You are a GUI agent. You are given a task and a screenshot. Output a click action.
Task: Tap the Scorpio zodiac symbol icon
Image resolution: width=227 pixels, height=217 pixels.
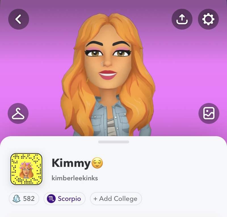click(x=51, y=199)
